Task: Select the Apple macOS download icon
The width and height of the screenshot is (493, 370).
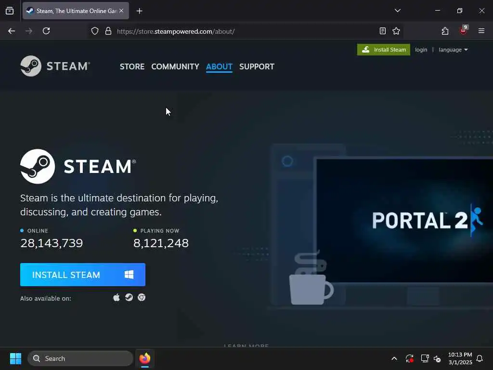Action: click(x=117, y=297)
